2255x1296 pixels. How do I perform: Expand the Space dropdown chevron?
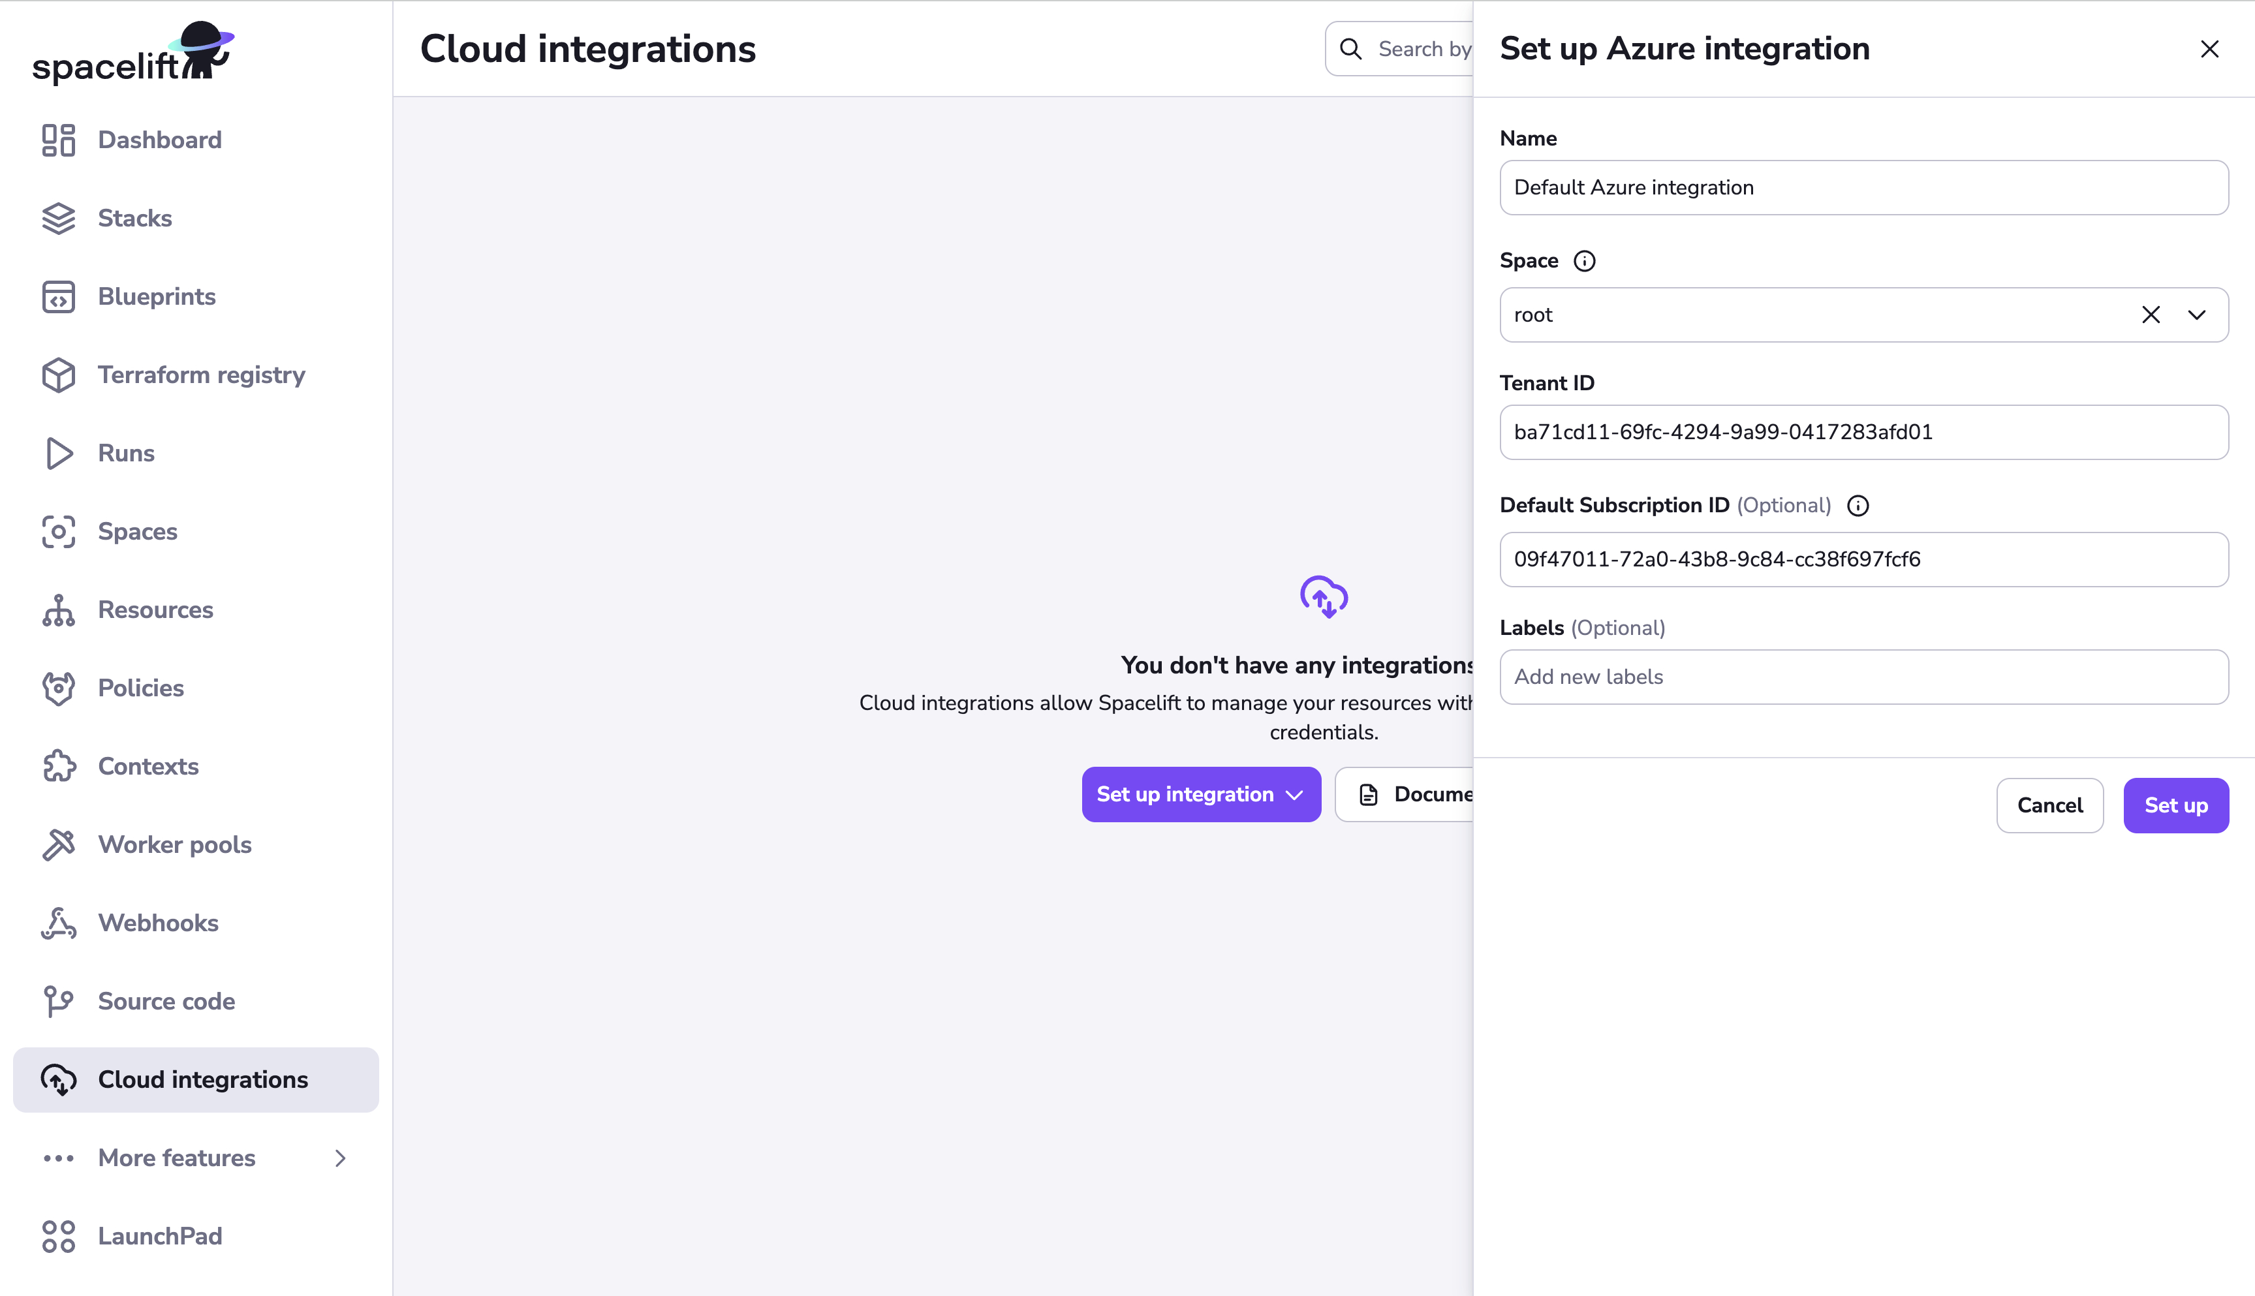point(2197,315)
